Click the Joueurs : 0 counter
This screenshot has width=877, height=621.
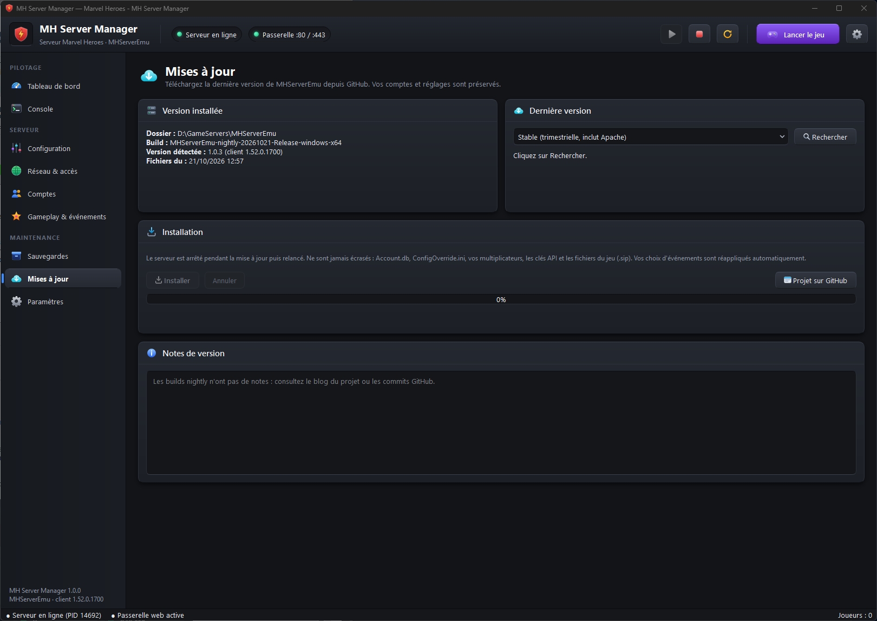coord(855,615)
